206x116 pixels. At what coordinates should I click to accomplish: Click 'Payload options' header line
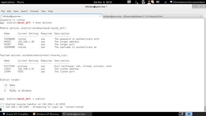pyautogui.click(x=34, y=55)
